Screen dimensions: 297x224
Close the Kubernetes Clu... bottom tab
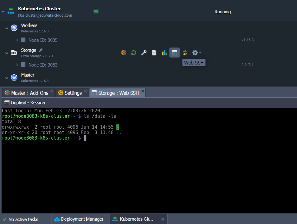coord(163,219)
